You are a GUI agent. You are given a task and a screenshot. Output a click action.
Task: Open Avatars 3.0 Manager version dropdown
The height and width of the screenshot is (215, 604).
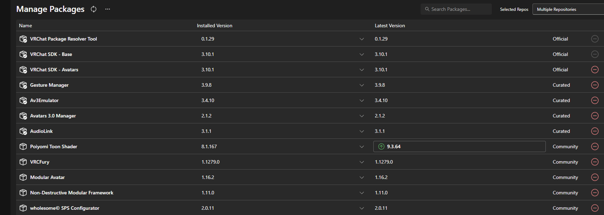362,116
